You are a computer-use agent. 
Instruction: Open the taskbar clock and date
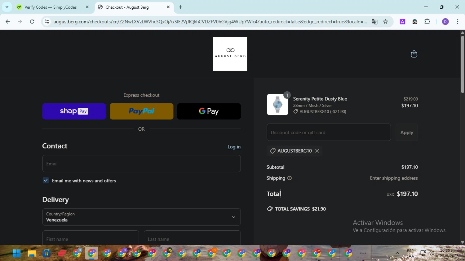tap(449, 253)
